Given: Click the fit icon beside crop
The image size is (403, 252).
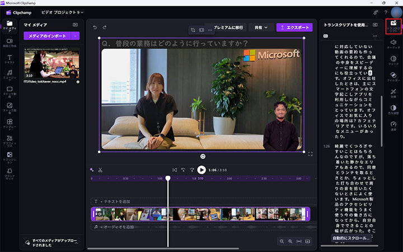Looking at the screenshot, I should coord(201,30).
